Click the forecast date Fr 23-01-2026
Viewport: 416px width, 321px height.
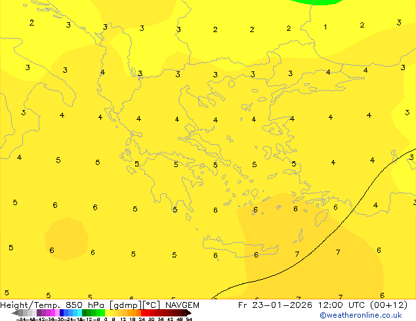(275, 305)
